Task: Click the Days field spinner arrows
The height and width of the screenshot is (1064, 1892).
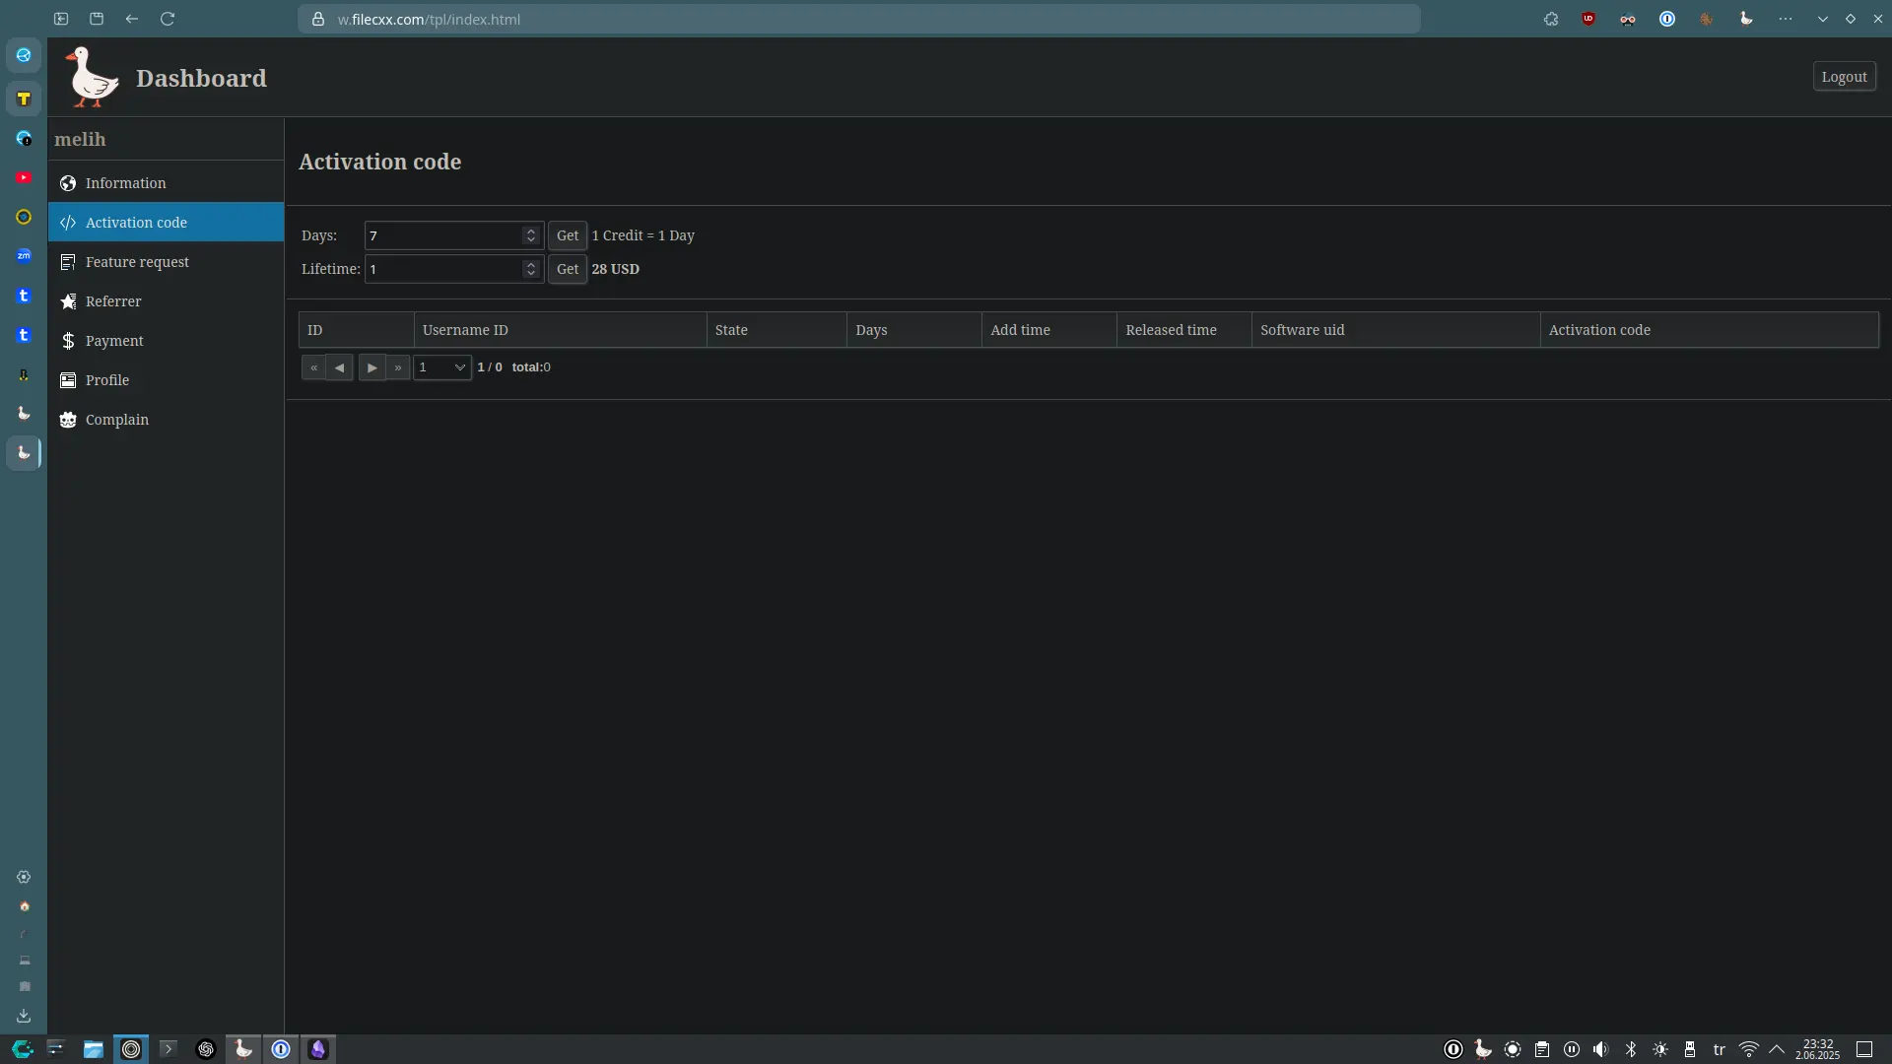Action: tap(531, 235)
